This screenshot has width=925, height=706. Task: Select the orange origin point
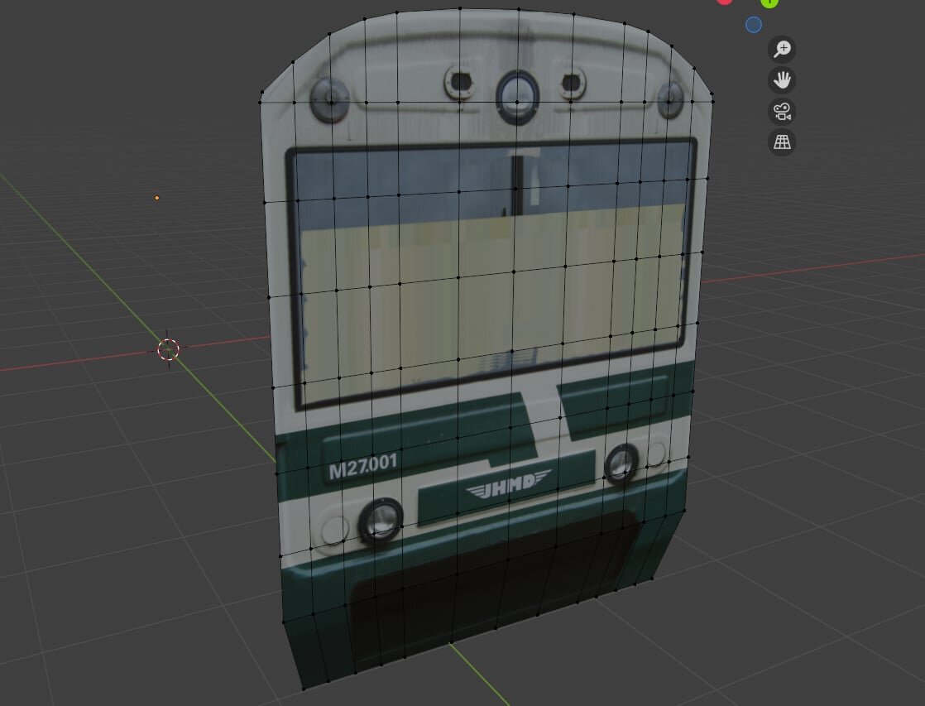click(157, 198)
